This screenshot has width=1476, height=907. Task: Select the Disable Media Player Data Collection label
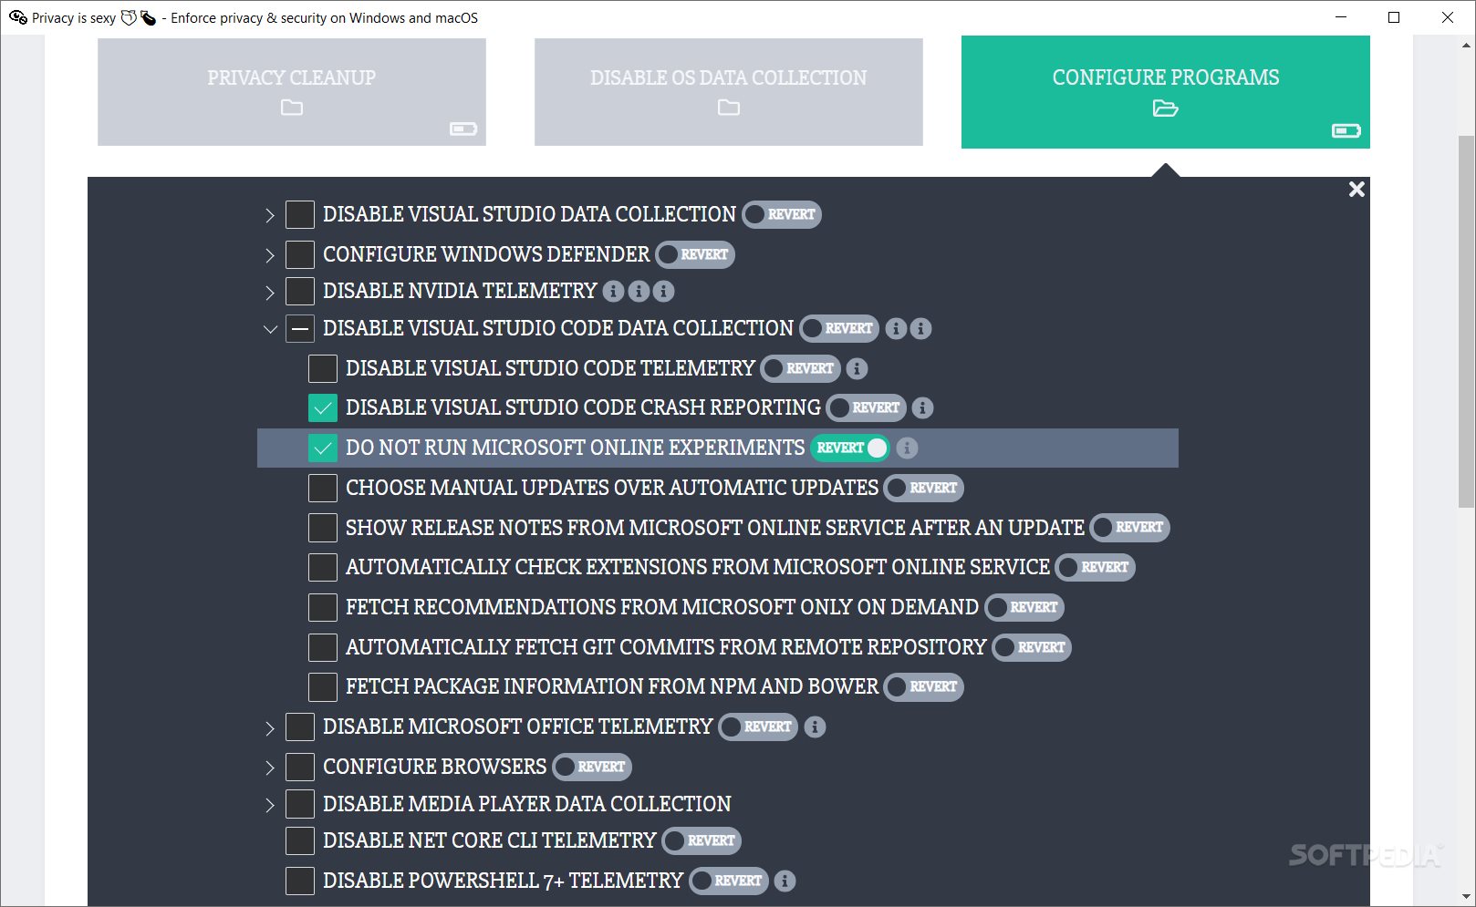click(x=527, y=805)
